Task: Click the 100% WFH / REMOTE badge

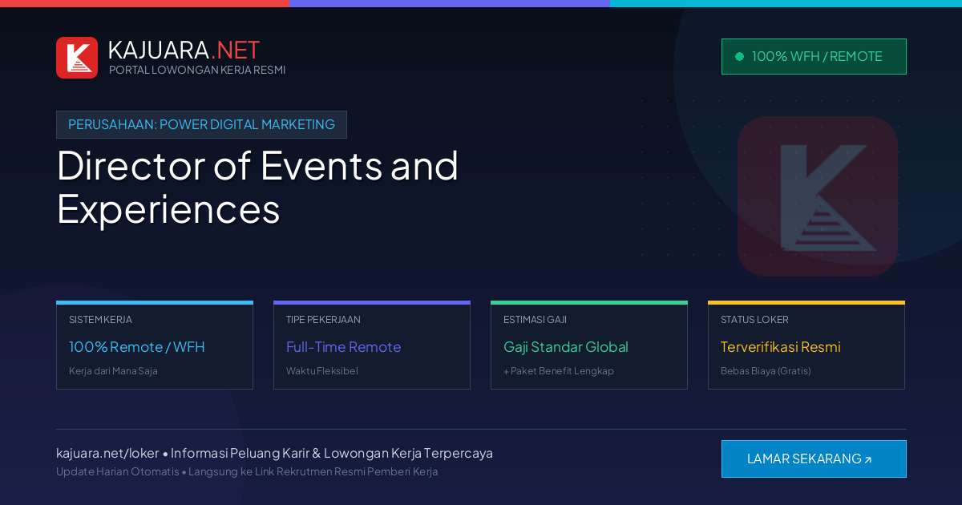Action: 814,56
